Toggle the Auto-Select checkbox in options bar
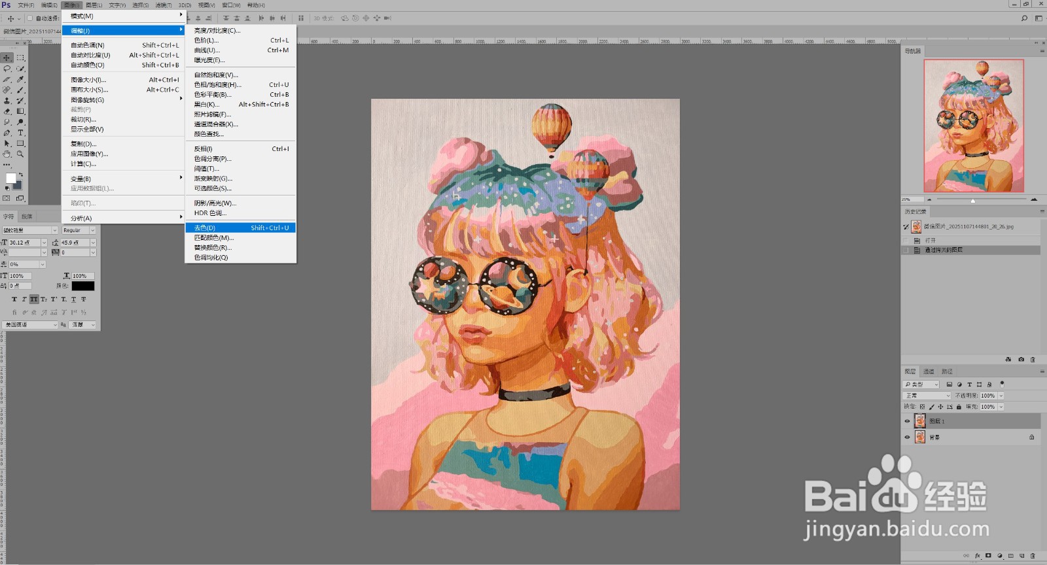 click(x=29, y=18)
